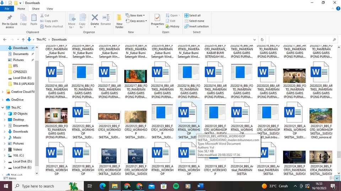The image size is (341, 191).
Task: Open Spotify from the taskbar
Action: coord(176,186)
